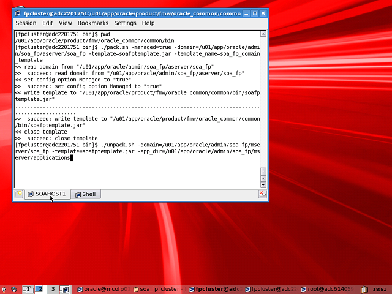Switch to virtual desktop 1 in pager
The height and width of the screenshot is (294, 392).
tap(28, 289)
